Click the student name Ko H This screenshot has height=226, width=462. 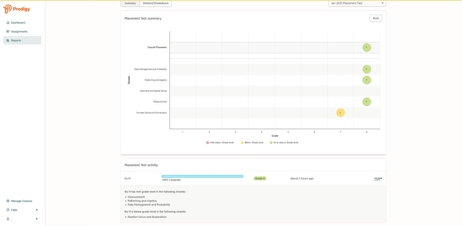(x=127, y=178)
